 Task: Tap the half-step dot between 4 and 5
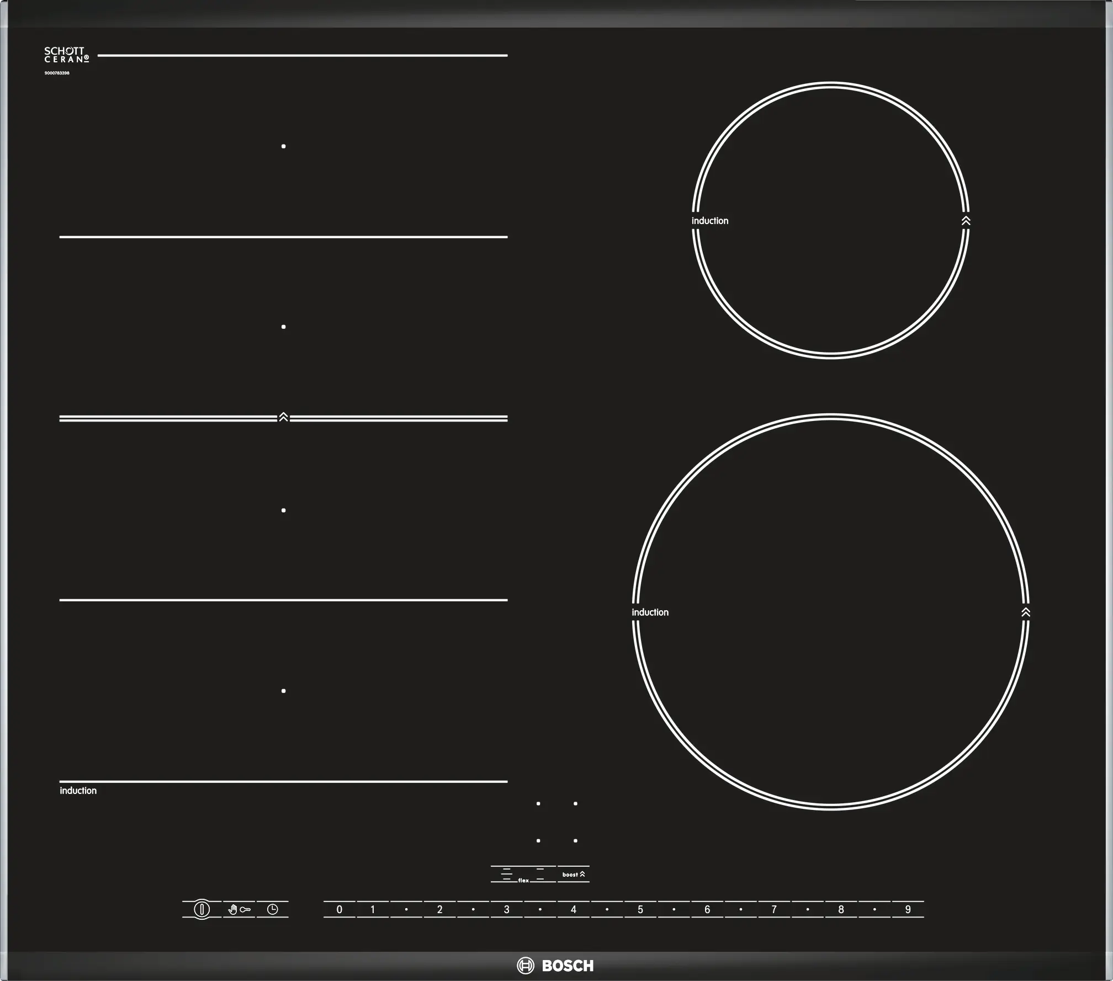pyautogui.click(x=607, y=909)
